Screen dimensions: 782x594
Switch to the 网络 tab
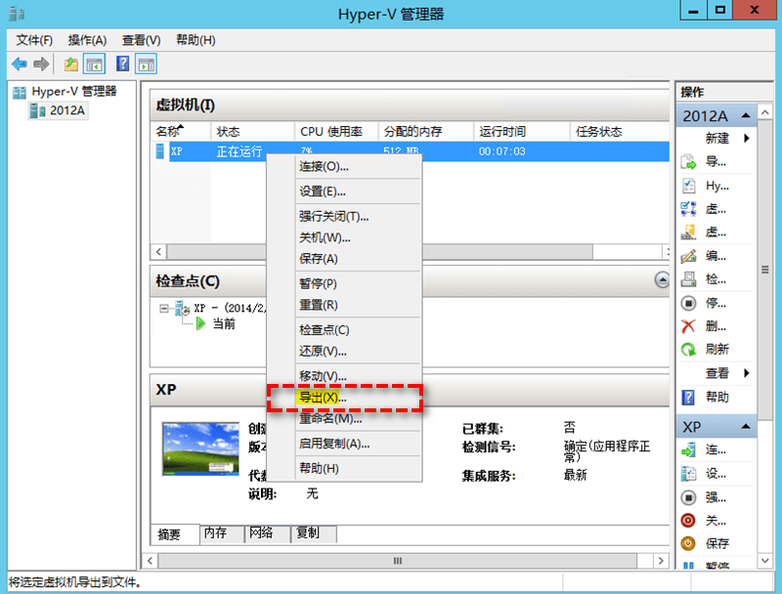267,533
